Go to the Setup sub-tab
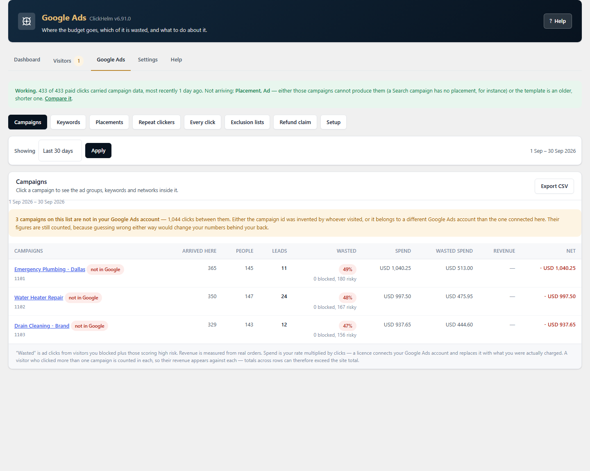The width and height of the screenshot is (590, 471). pyautogui.click(x=334, y=122)
